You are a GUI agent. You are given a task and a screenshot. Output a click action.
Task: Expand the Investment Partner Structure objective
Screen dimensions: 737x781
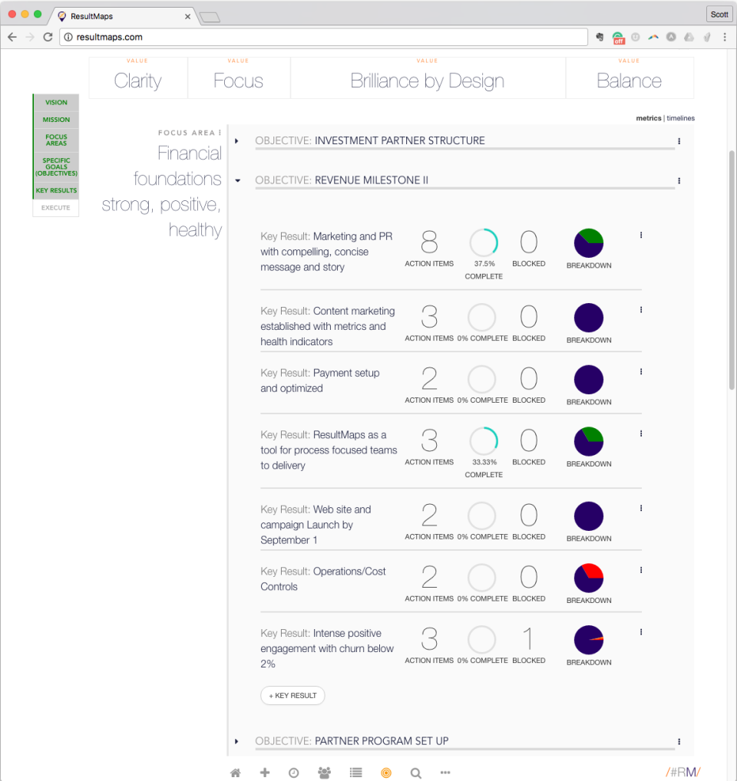click(237, 141)
